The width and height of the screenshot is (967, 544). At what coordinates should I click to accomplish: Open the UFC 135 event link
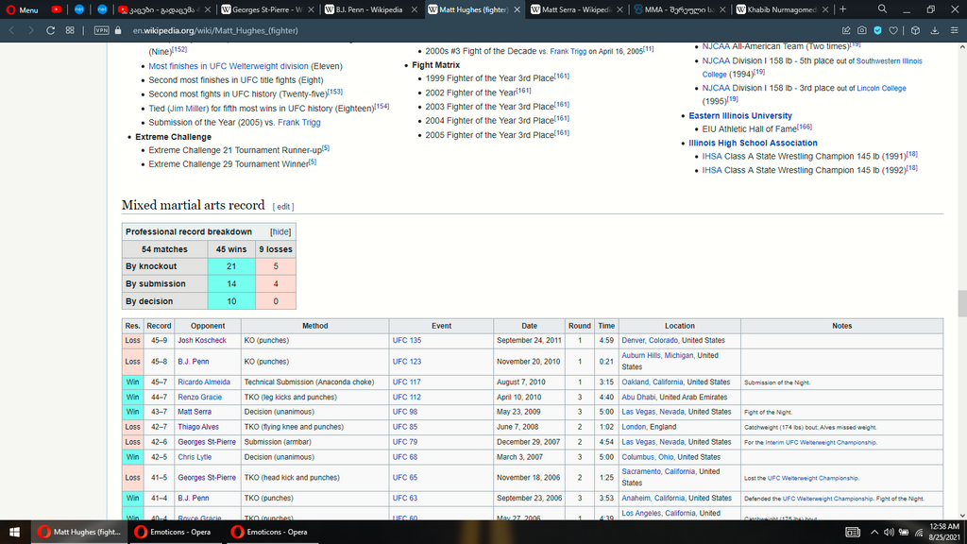(x=406, y=340)
